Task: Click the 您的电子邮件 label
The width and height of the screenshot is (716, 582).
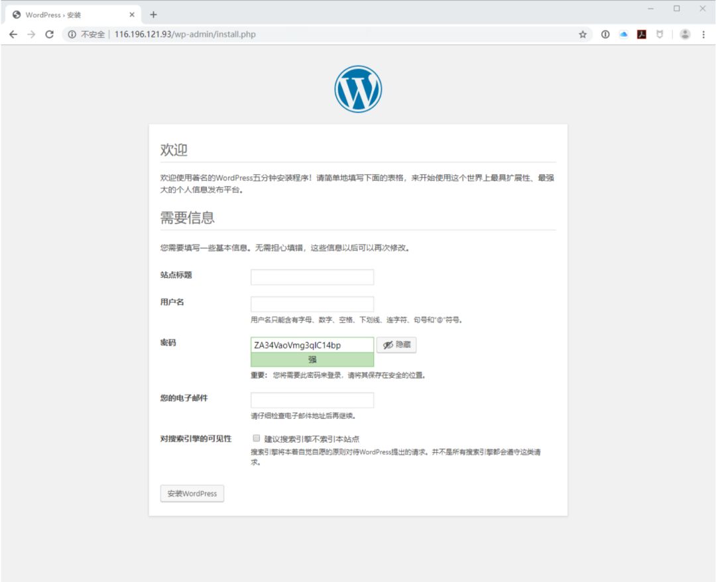Action: point(184,398)
